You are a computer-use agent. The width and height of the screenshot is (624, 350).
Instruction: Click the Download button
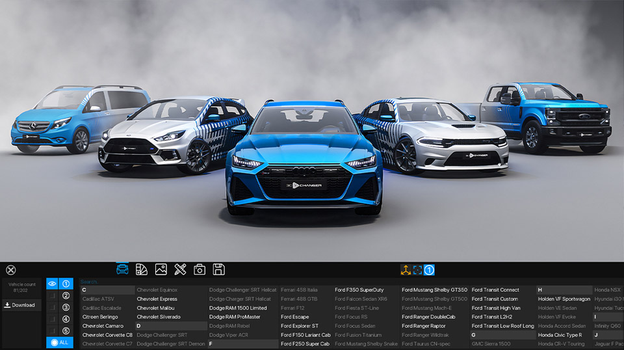click(21, 305)
